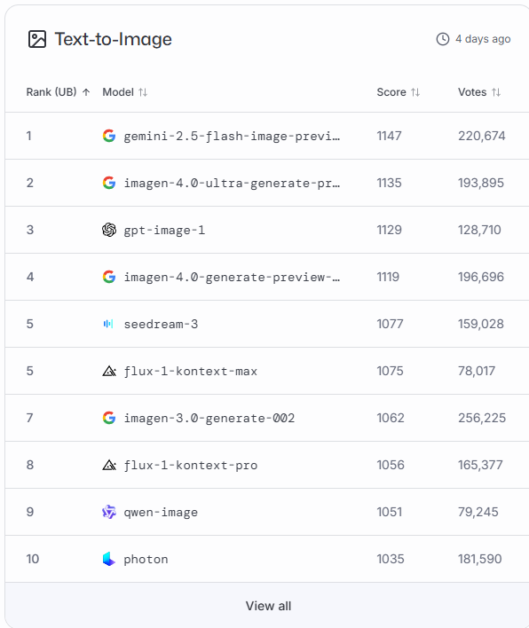Click the seedream-3 waveform logo
This screenshot has height=628, width=529.
click(x=108, y=324)
